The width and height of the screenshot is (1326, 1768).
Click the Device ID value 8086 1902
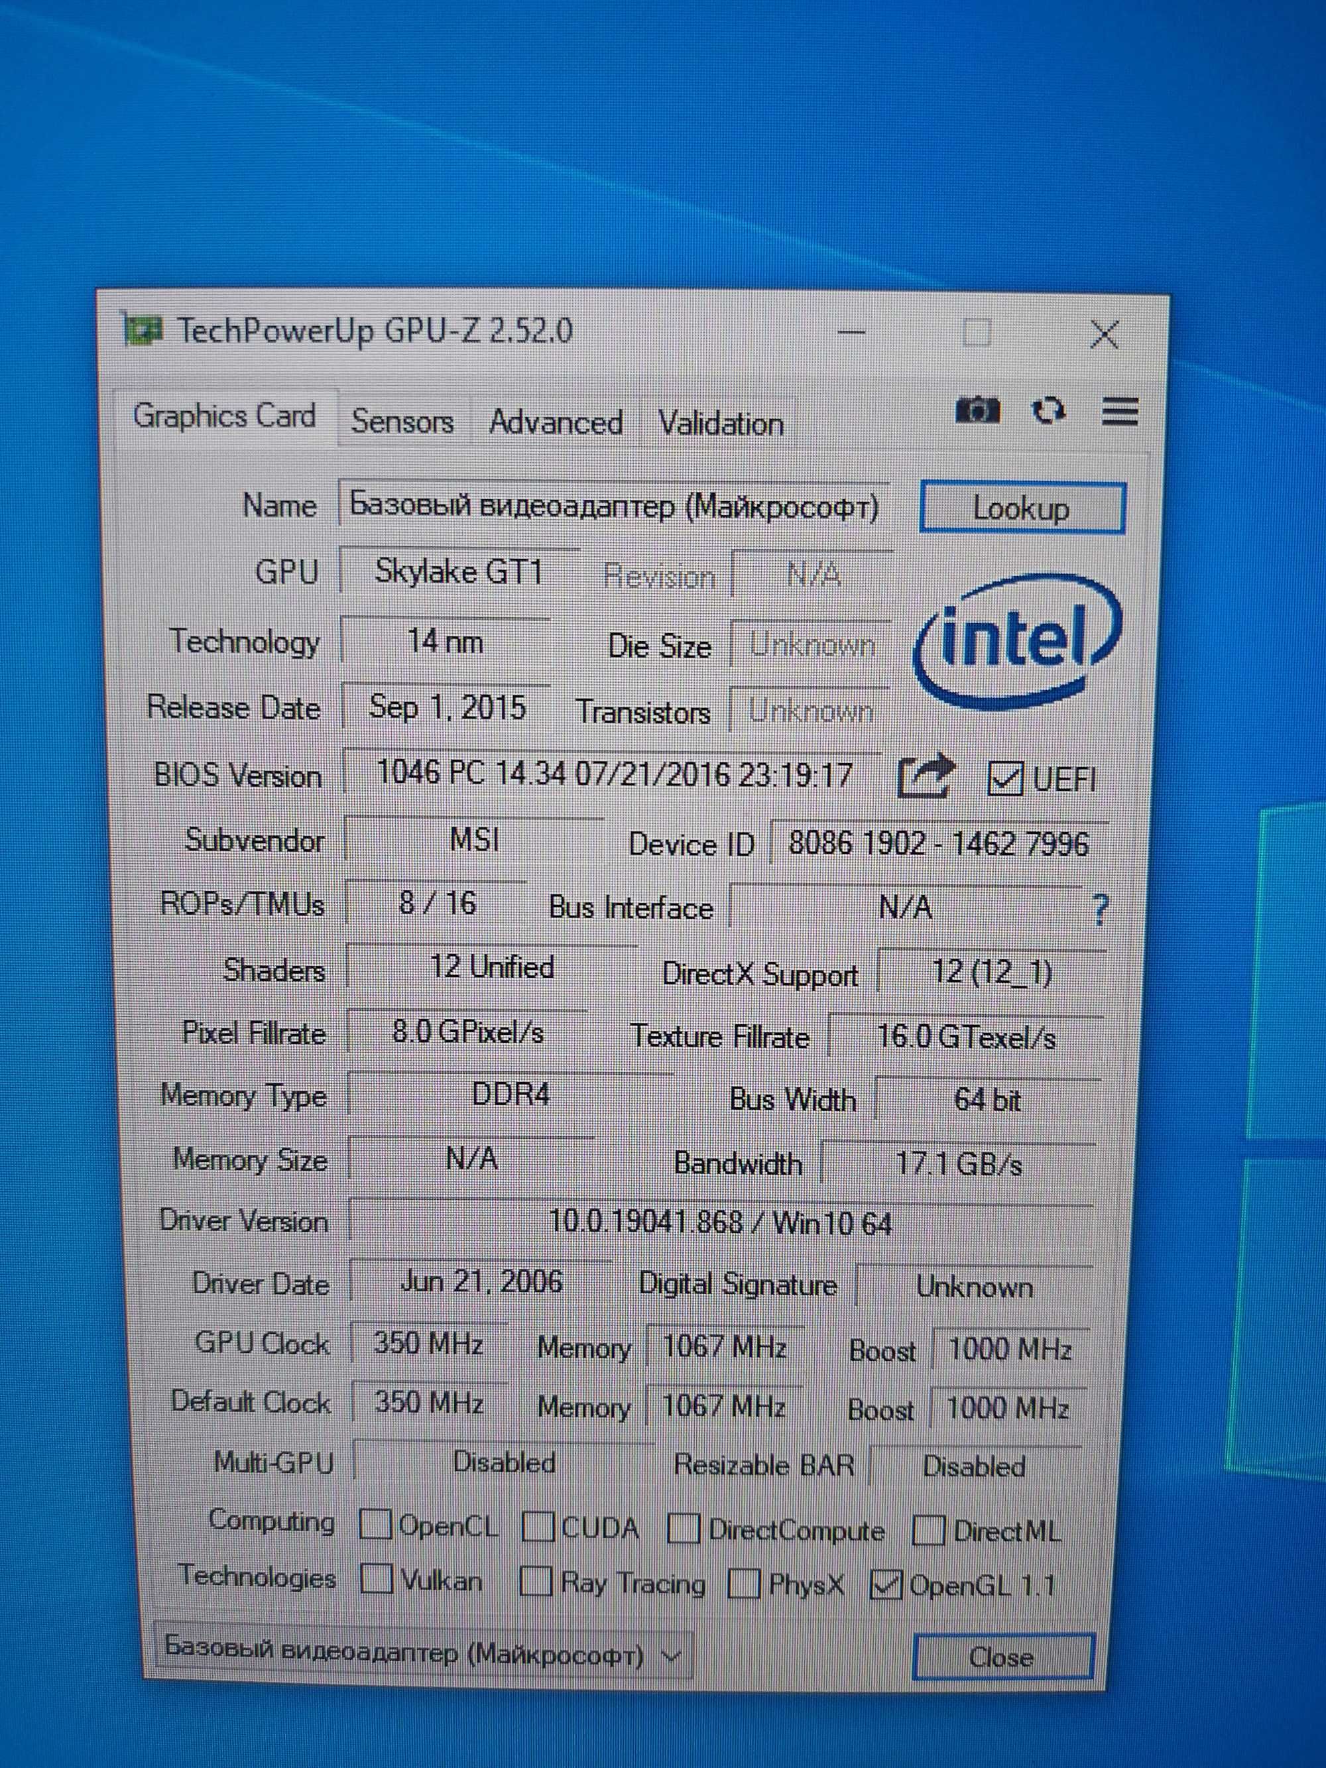(938, 844)
